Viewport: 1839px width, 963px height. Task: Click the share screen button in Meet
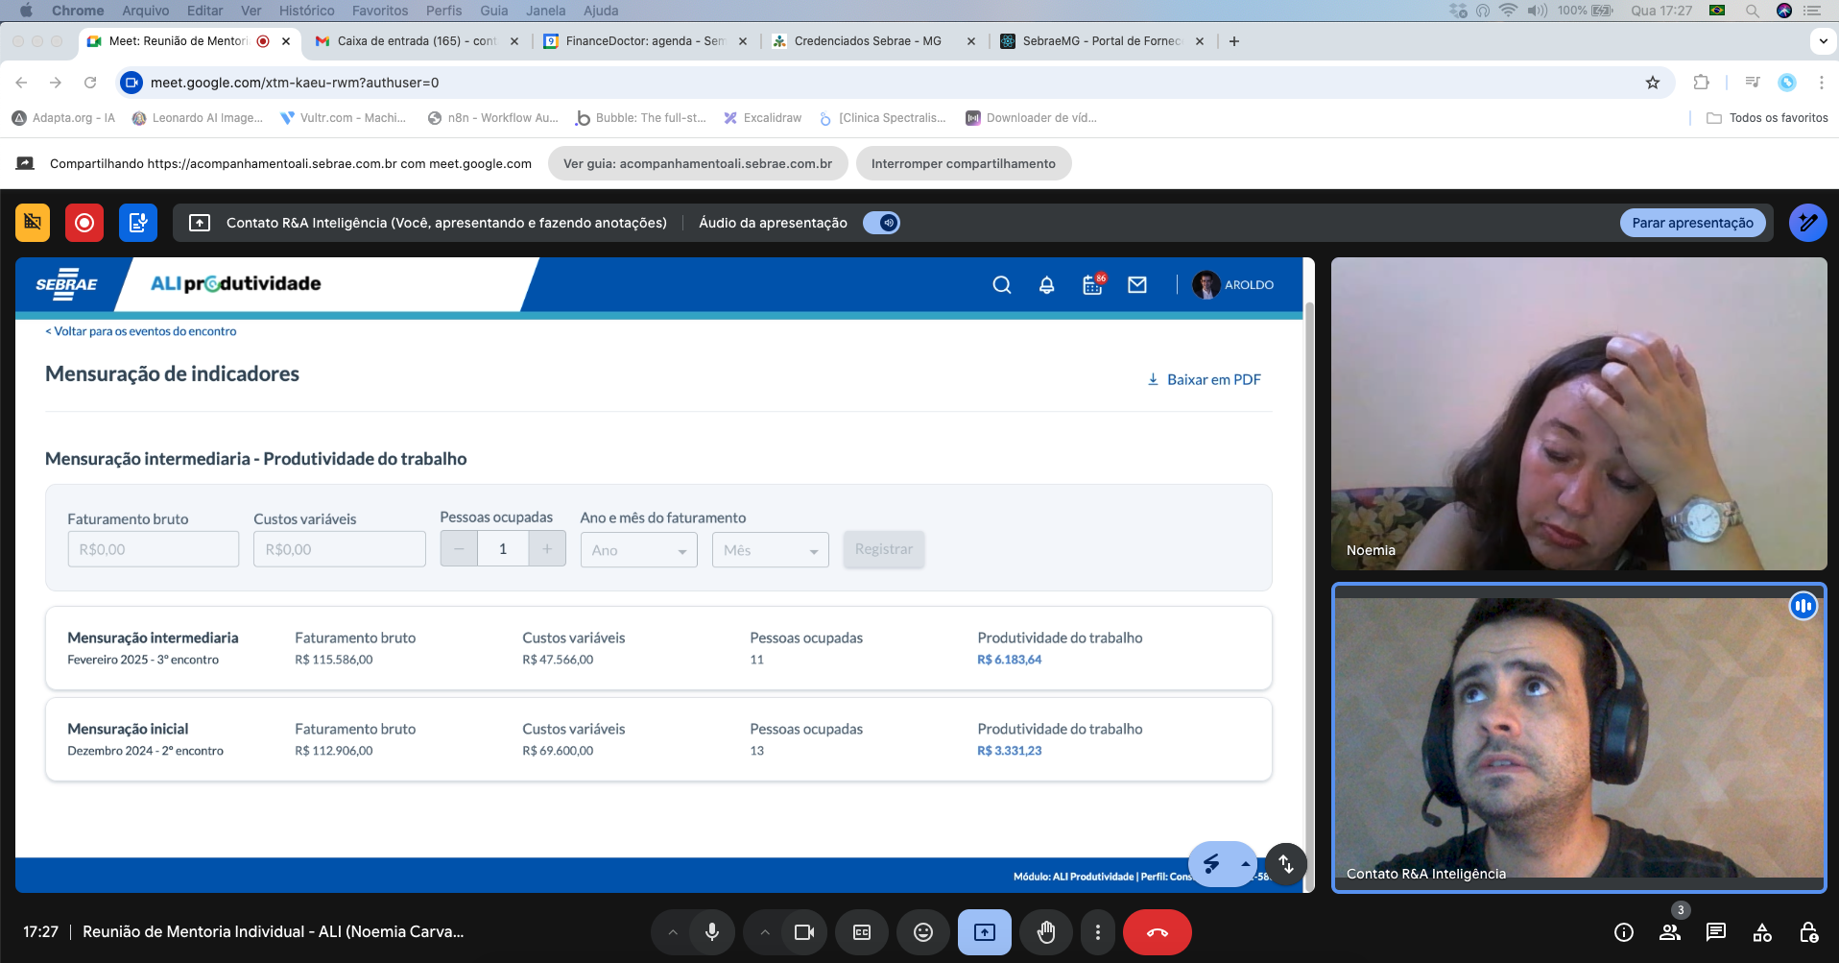click(x=985, y=932)
